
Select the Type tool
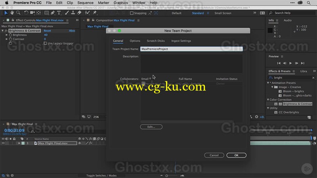click(59, 13)
